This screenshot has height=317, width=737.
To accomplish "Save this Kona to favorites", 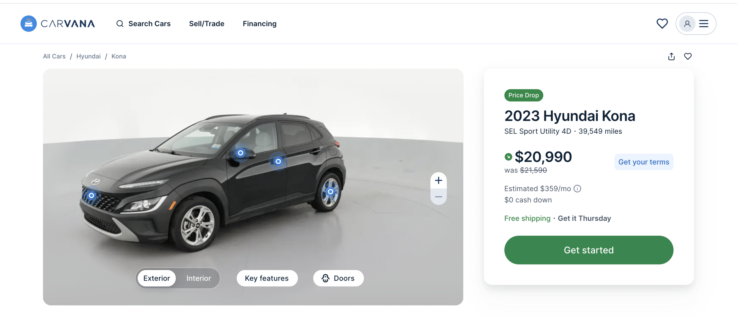I will pyautogui.click(x=688, y=56).
